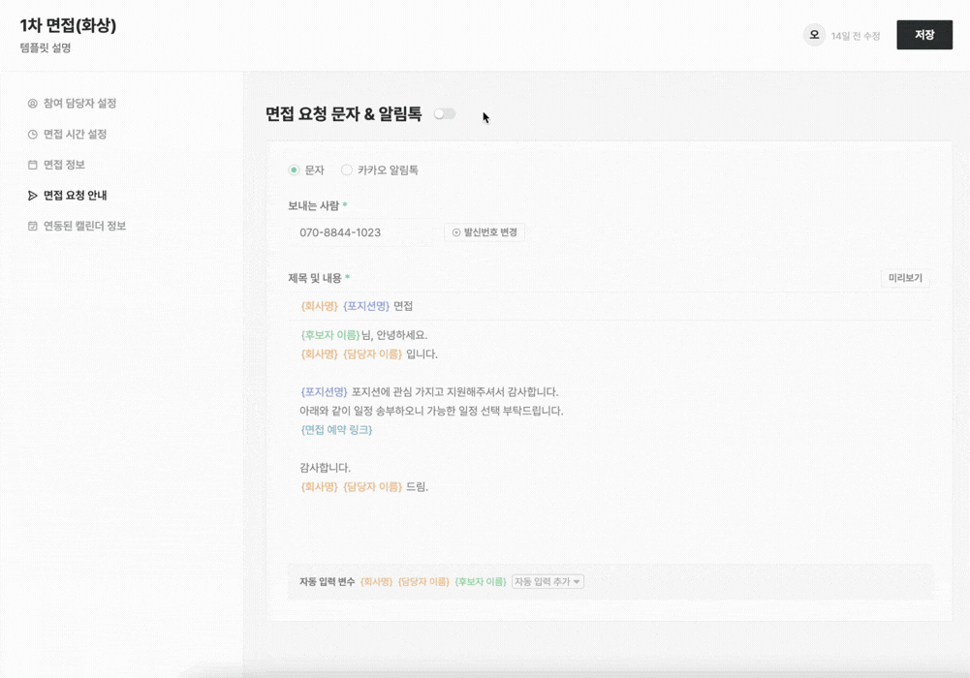Select the 문자 radio option
This screenshot has width=970, height=678.
coord(294,170)
